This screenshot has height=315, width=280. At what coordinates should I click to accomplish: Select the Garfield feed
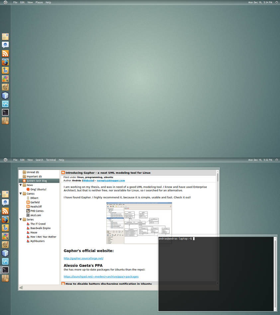point(35,202)
